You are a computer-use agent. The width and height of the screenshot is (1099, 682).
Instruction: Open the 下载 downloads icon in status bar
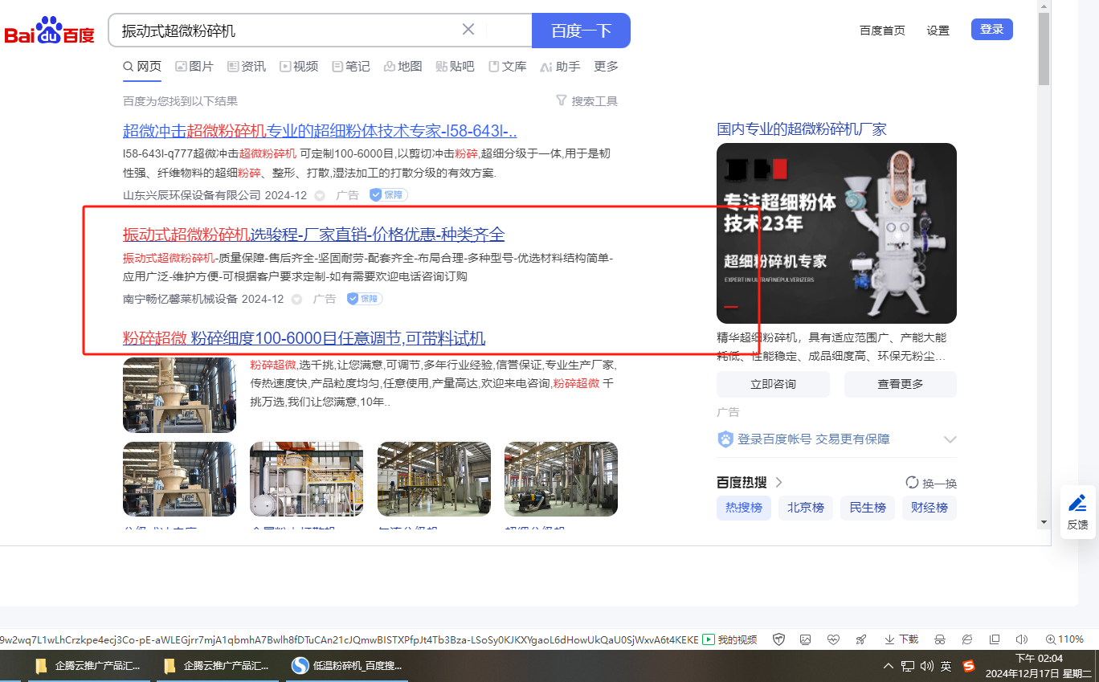pyautogui.click(x=901, y=639)
